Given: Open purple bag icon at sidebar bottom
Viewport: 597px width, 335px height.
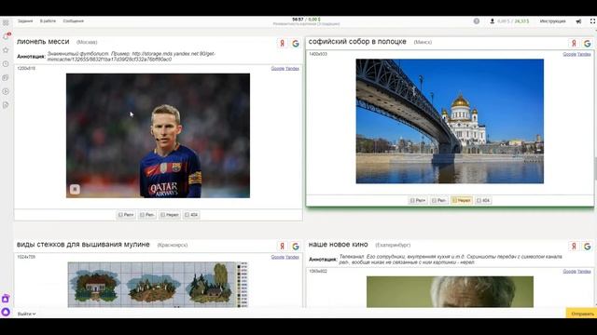Looking at the screenshot, I should (6, 299).
